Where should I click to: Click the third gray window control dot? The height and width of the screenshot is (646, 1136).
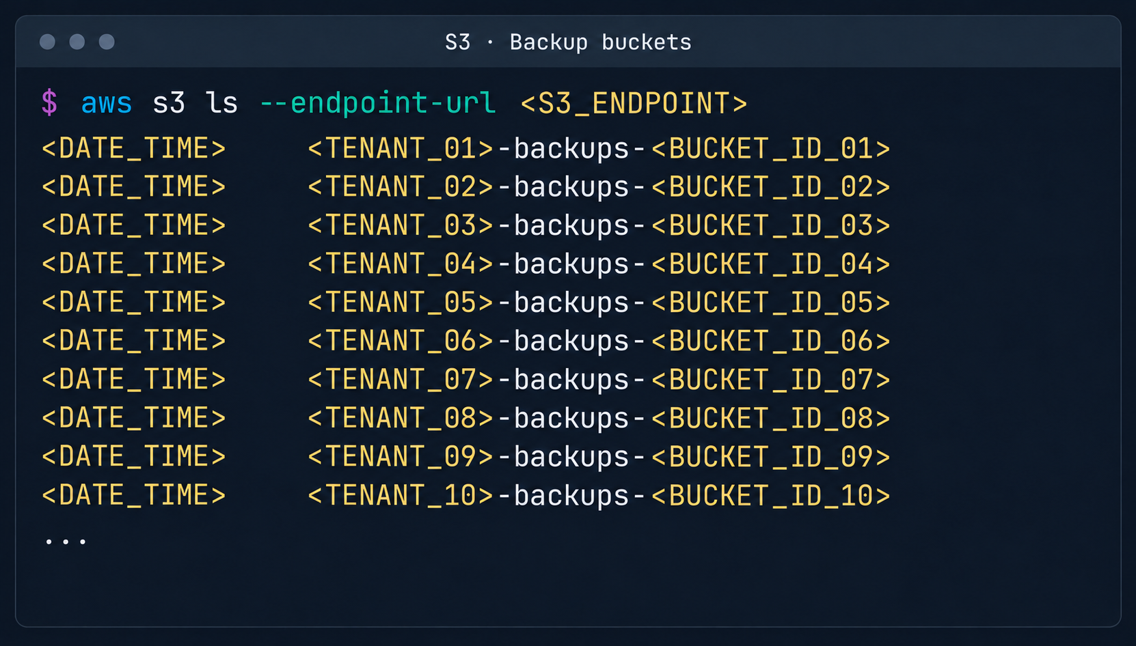click(x=107, y=42)
